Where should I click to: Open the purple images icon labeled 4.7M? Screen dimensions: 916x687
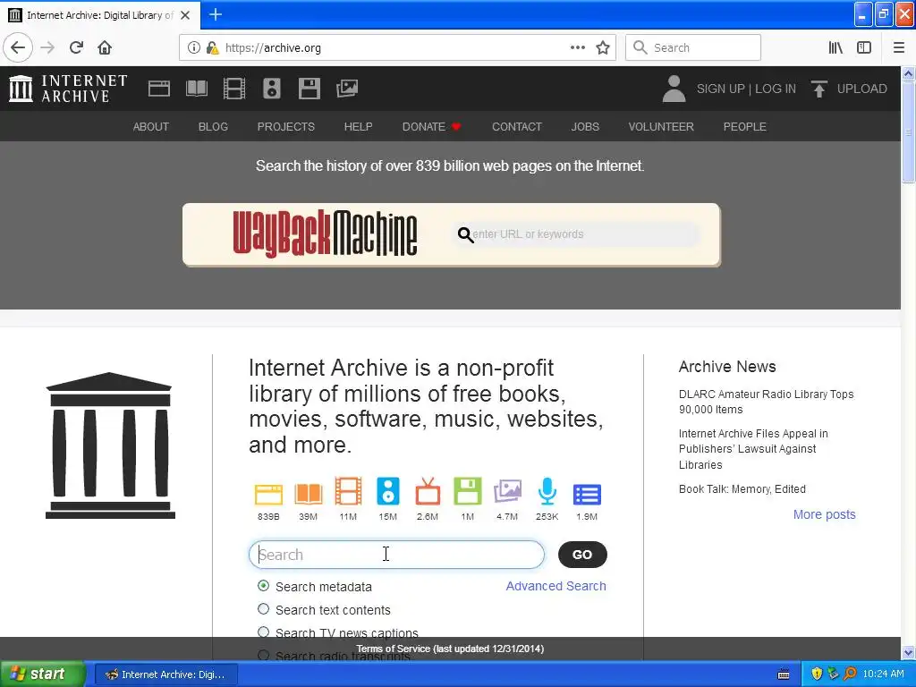pos(507,491)
